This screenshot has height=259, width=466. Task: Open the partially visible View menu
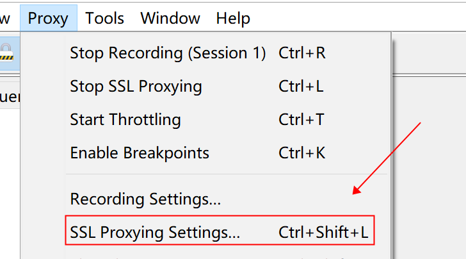pos(5,18)
